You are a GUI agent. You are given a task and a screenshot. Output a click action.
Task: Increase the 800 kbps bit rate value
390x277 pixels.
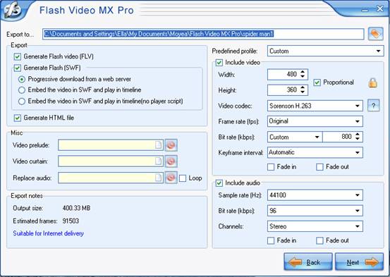(358, 135)
